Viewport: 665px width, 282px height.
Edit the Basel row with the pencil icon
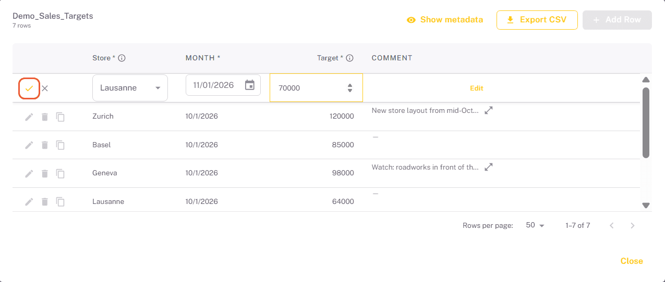point(29,145)
